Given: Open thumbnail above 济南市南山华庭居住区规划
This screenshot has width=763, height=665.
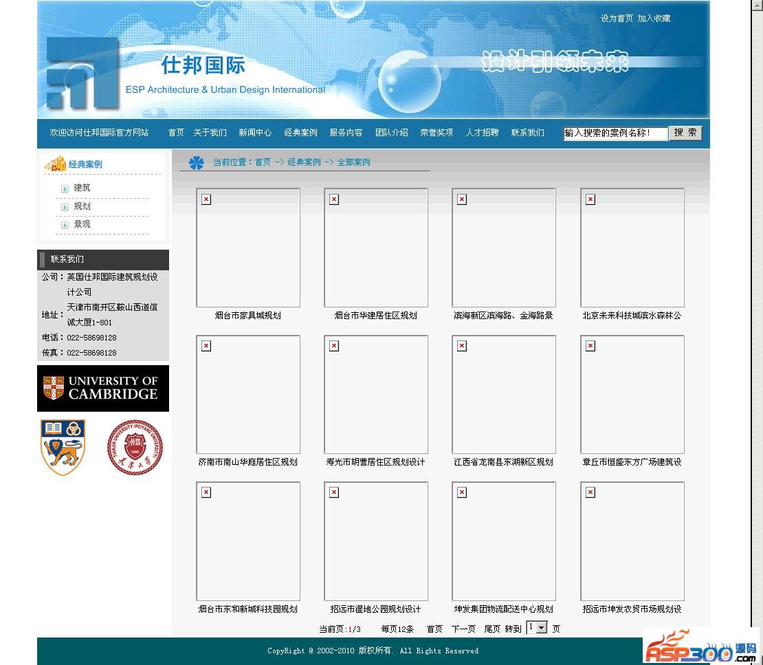Looking at the screenshot, I should point(248,394).
